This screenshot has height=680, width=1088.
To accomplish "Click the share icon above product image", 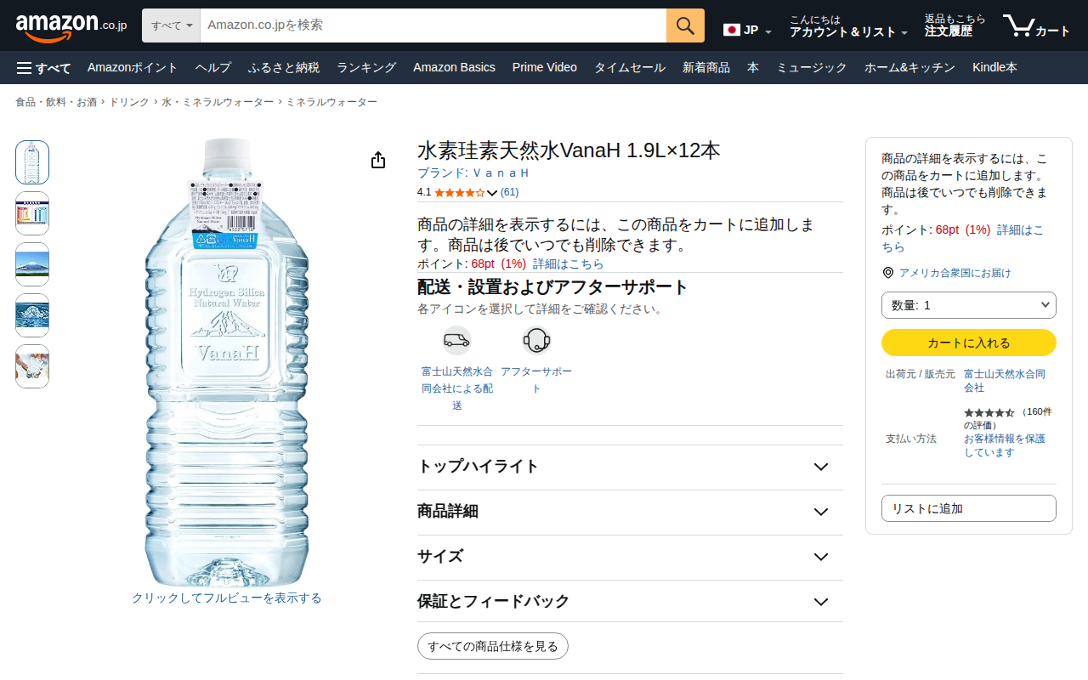I will click(x=378, y=161).
